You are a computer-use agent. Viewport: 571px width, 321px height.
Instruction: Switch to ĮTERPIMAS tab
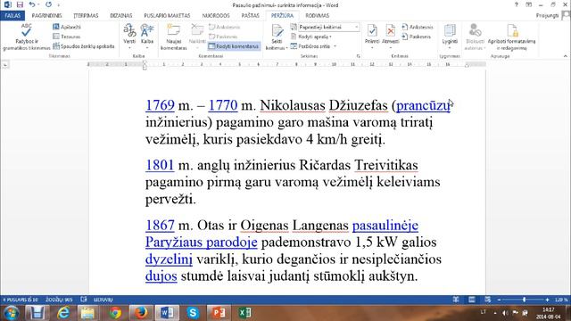coord(86,16)
